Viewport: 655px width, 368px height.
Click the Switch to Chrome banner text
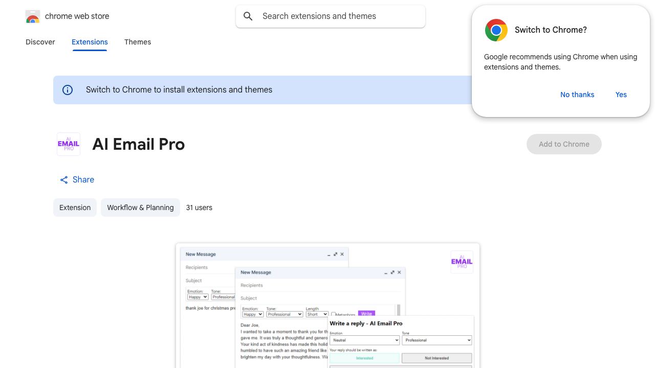(x=179, y=90)
